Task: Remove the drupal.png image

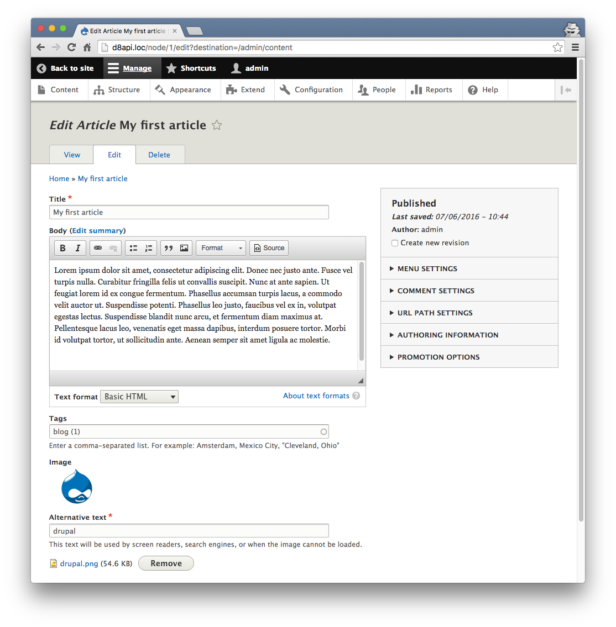Action: click(166, 563)
